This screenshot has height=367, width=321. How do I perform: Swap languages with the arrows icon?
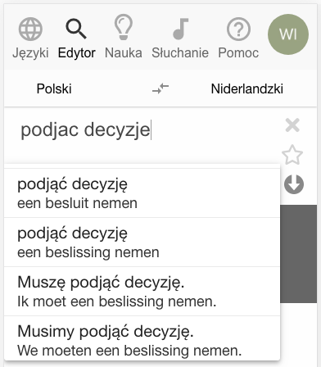click(160, 88)
